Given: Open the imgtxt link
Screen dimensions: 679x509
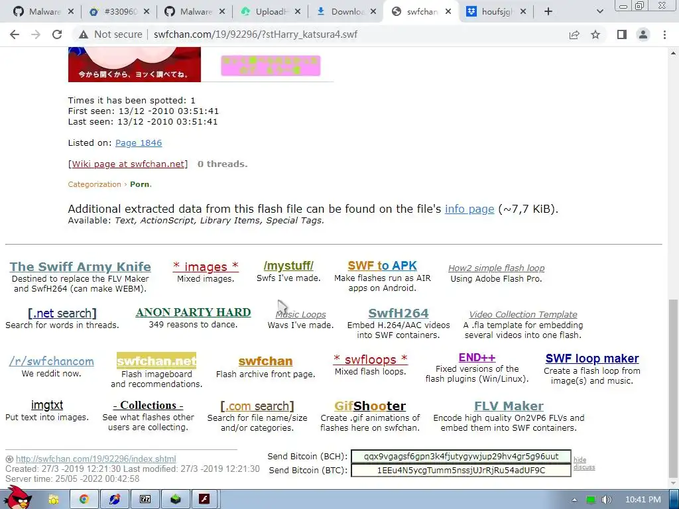Looking at the screenshot, I should 47,405.
